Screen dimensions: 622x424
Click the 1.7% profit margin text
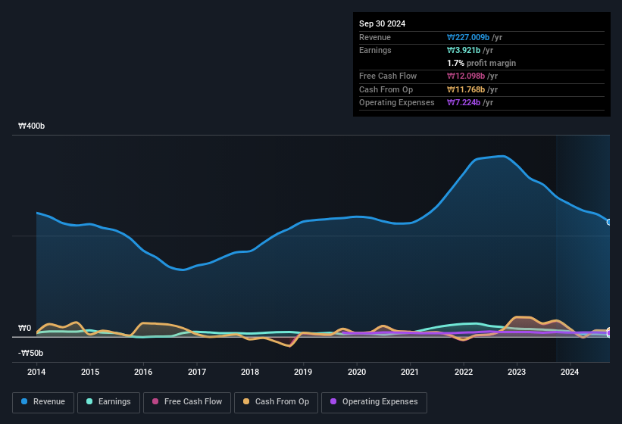(481, 63)
